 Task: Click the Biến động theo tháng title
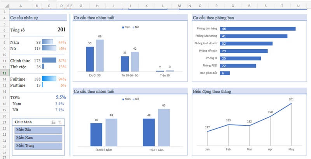click(212, 91)
